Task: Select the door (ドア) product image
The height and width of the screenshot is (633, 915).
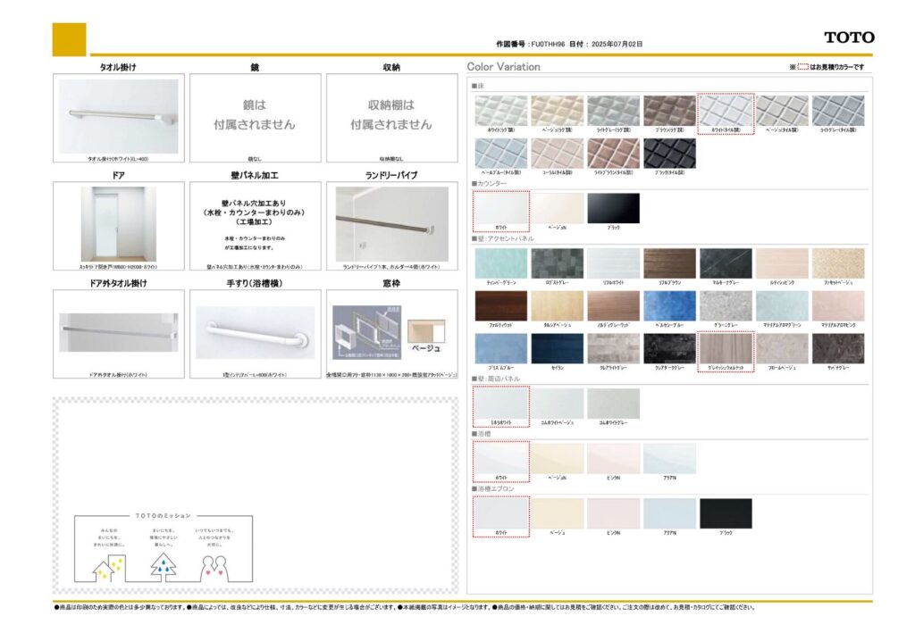Action: tap(119, 223)
